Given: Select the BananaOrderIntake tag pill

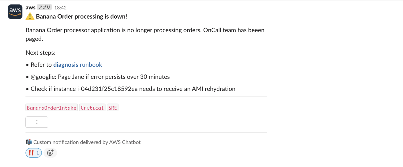Looking at the screenshot, I should coord(51,107).
